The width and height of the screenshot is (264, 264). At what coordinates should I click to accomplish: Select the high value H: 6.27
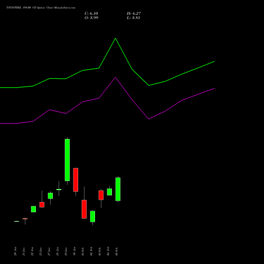click(x=134, y=14)
